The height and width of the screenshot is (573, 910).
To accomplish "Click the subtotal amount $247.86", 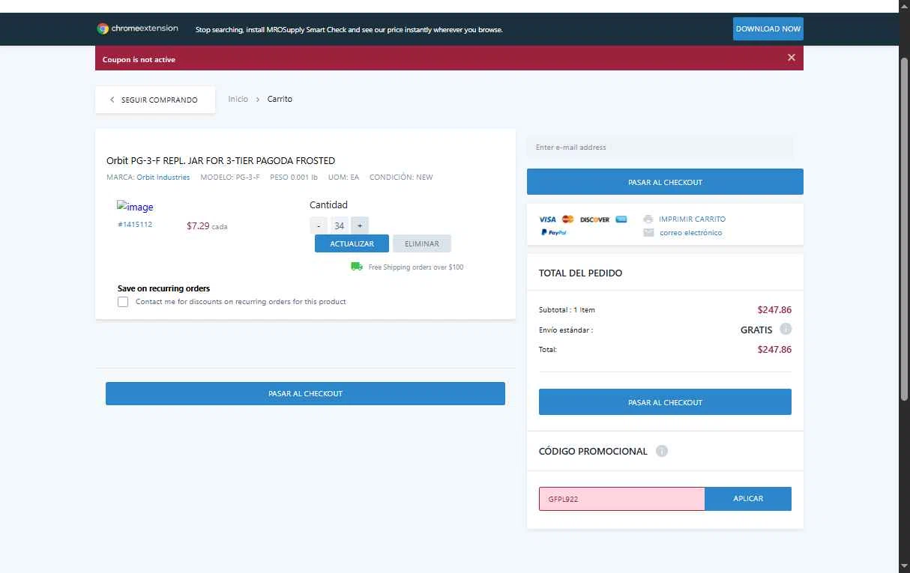I will (x=774, y=309).
